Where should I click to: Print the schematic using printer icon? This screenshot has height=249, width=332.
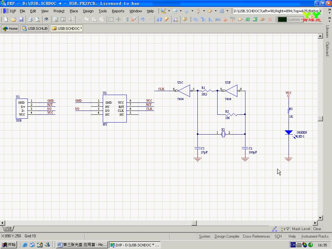30,19
